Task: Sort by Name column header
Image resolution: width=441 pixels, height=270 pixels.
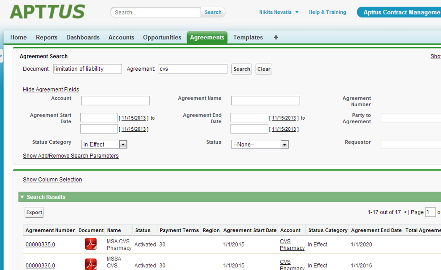Action: coord(114,230)
